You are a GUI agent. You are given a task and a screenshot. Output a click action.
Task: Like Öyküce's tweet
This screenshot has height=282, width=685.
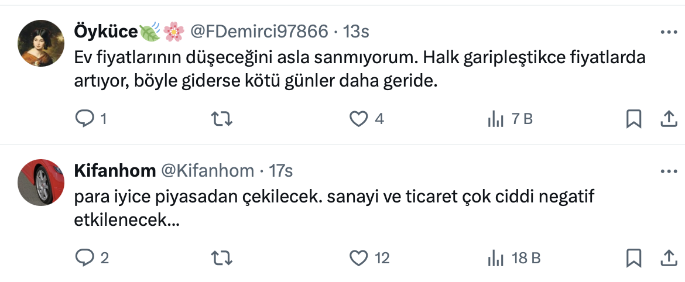pyautogui.click(x=358, y=119)
